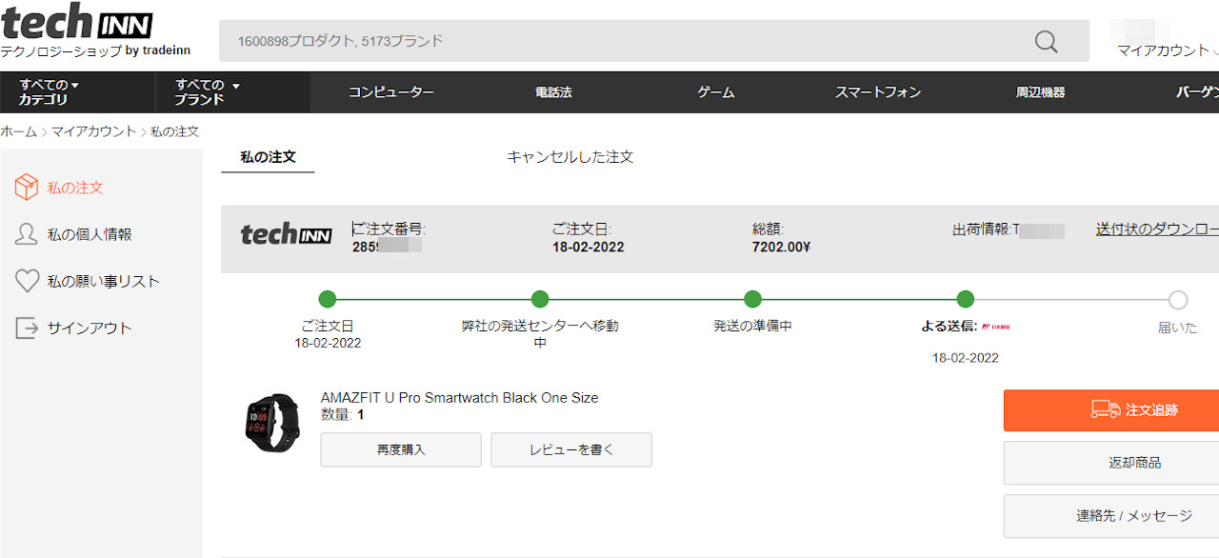1219x558 pixels.
Task: Click the search magnifier icon
Action: coord(1046,41)
